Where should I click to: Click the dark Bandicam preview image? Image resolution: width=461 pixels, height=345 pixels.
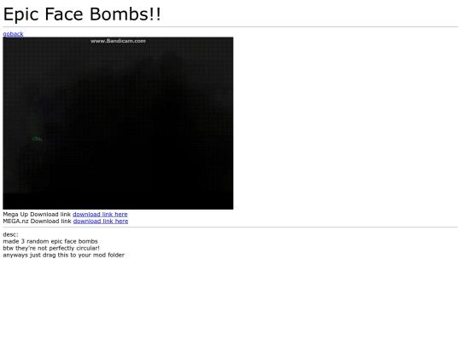[x=118, y=123]
